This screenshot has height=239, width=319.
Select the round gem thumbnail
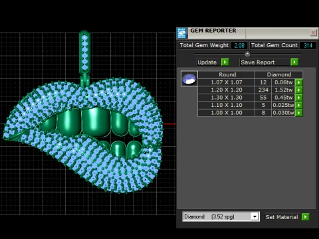point(189,78)
